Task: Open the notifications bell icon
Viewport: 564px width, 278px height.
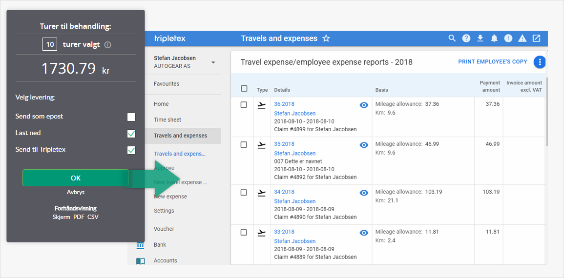Action: click(494, 39)
